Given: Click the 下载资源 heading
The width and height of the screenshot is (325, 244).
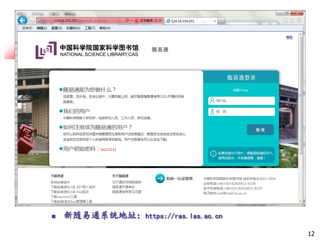Looking at the screenshot, I should [57, 176].
